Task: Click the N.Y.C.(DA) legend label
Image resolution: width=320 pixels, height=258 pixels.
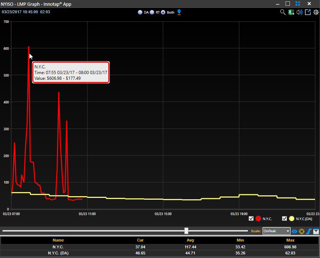Action: [304, 219]
